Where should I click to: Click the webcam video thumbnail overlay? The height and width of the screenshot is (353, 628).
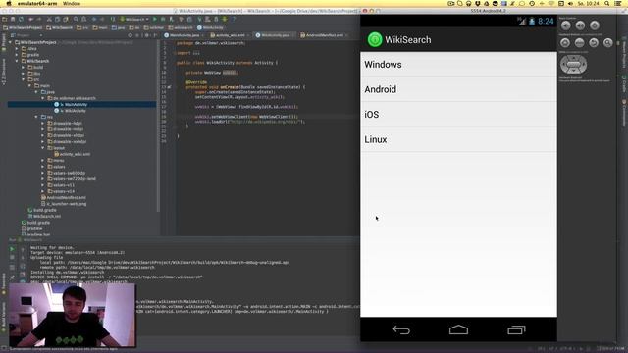(x=73, y=315)
